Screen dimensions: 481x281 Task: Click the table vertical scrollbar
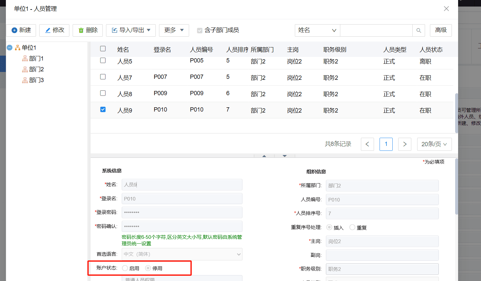point(456,113)
